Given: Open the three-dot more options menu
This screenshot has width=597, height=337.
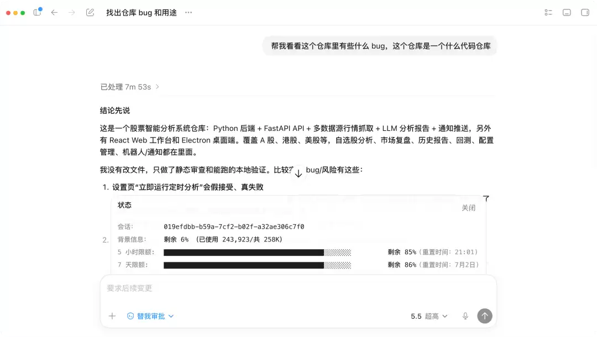Looking at the screenshot, I should [x=188, y=13].
